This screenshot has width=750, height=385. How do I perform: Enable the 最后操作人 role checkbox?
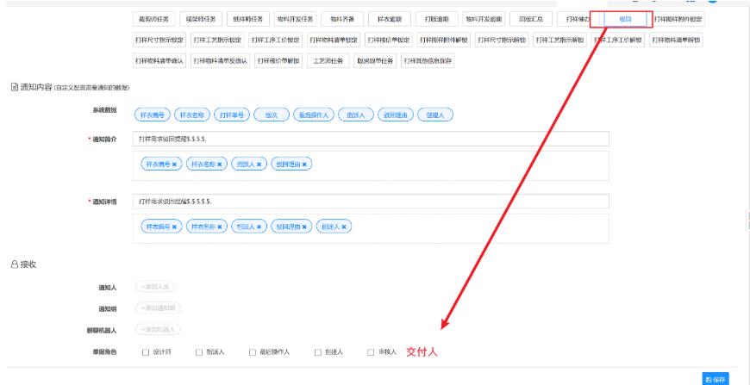coord(253,352)
